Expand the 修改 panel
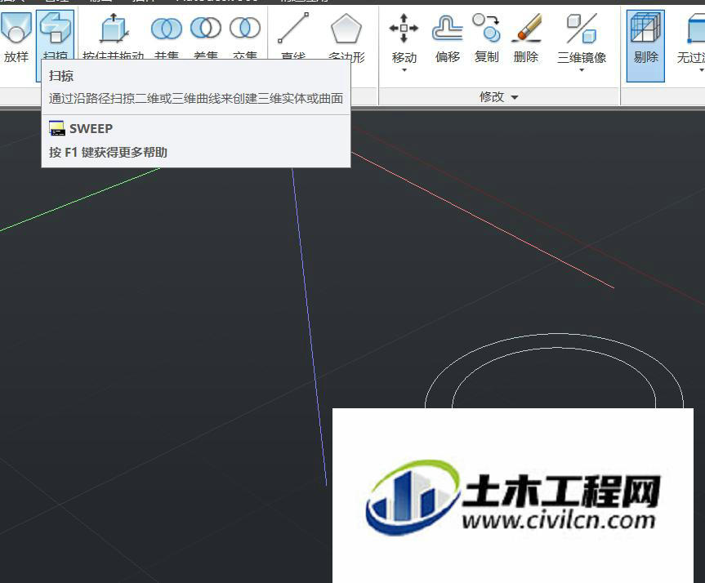Viewport: 705px width, 583px height. click(x=499, y=96)
